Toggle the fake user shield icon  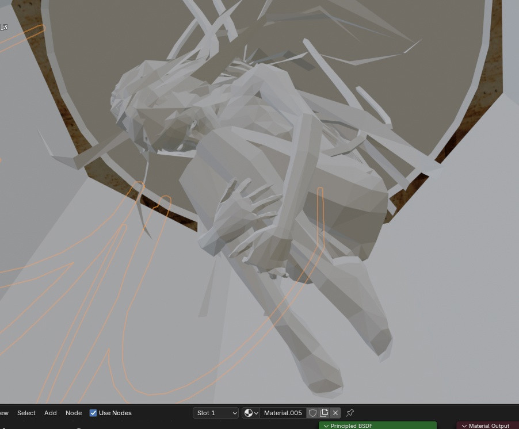(312, 413)
